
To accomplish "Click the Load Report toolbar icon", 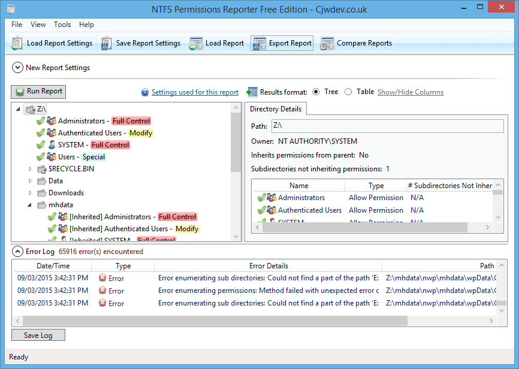I will pos(195,43).
